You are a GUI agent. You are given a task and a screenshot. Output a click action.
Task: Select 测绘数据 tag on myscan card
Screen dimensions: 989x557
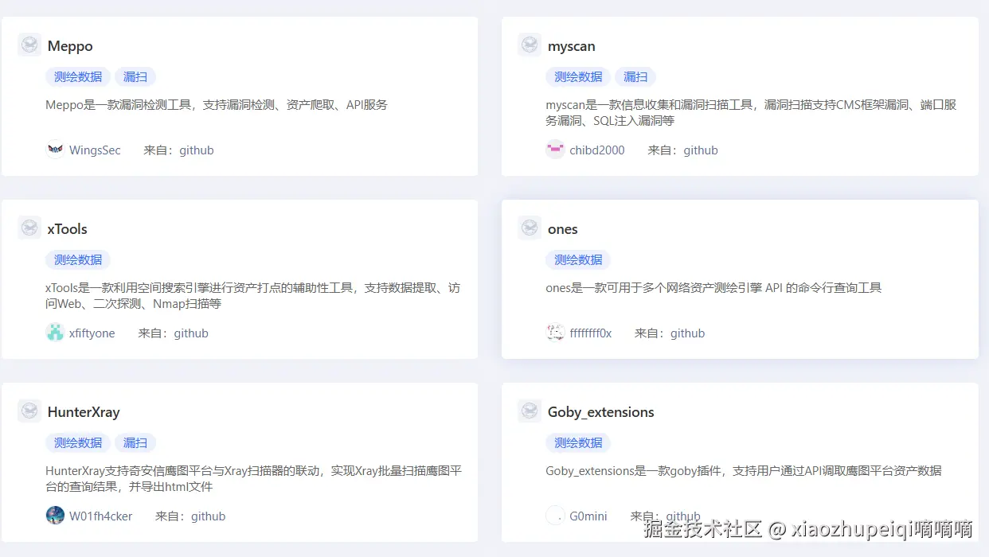tap(578, 76)
